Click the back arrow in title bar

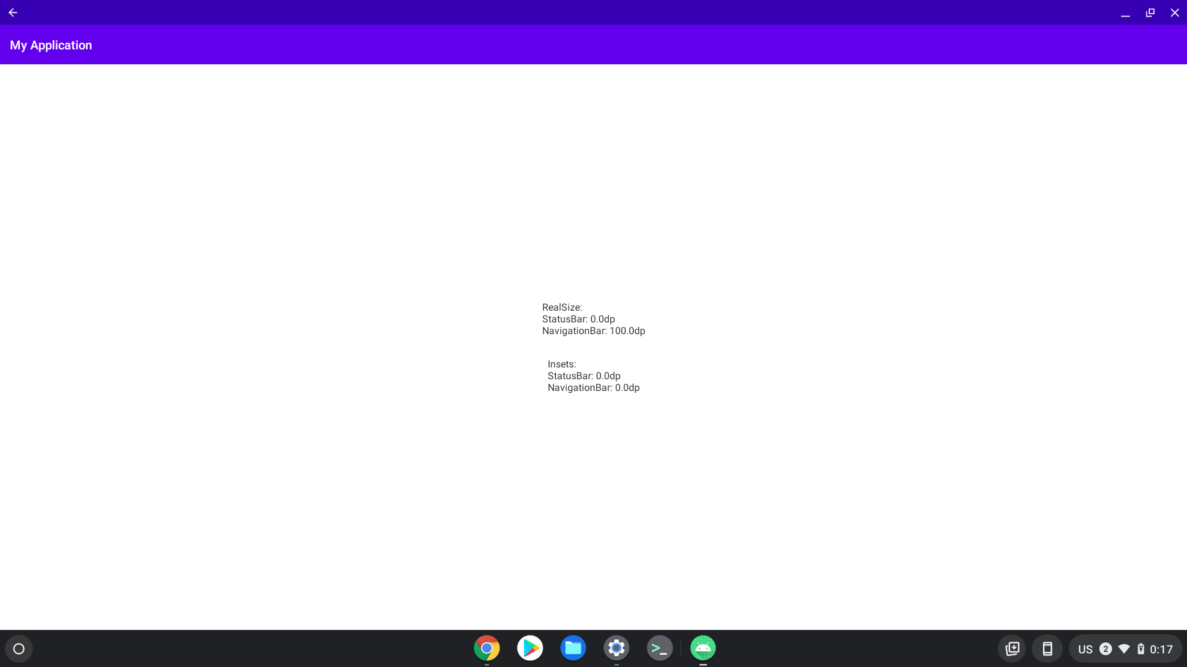12,12
